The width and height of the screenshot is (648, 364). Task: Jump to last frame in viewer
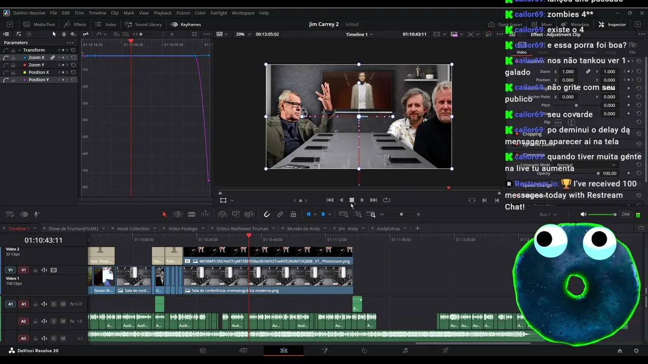[374, 200]
